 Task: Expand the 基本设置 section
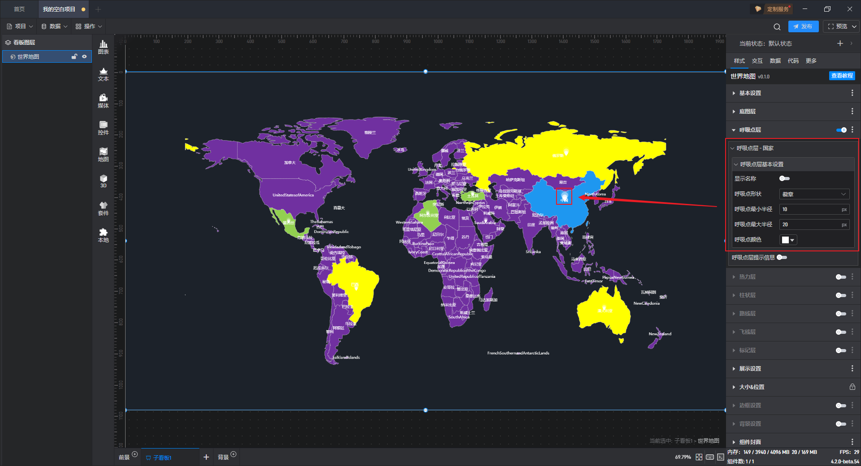(750, 93)
